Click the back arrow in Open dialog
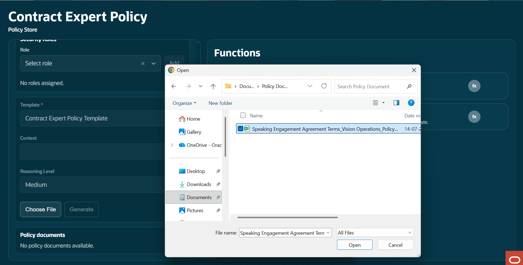Screen dimensions: 523x265 [x=174, y=86]
